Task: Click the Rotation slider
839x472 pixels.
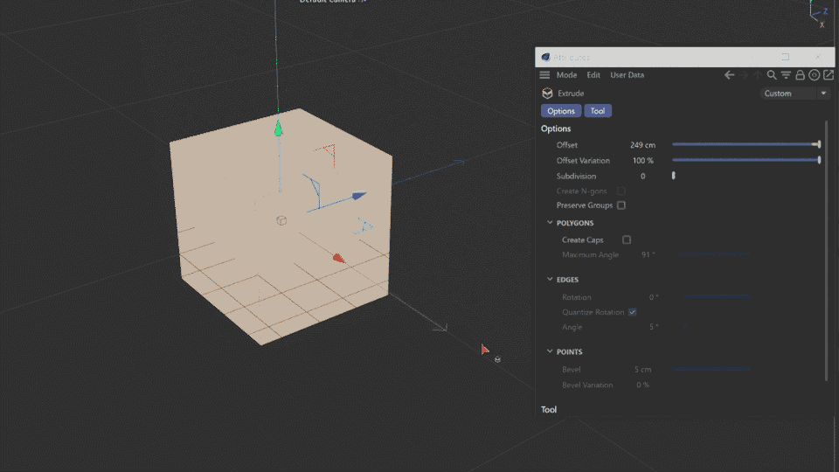Action: [718, 296]
